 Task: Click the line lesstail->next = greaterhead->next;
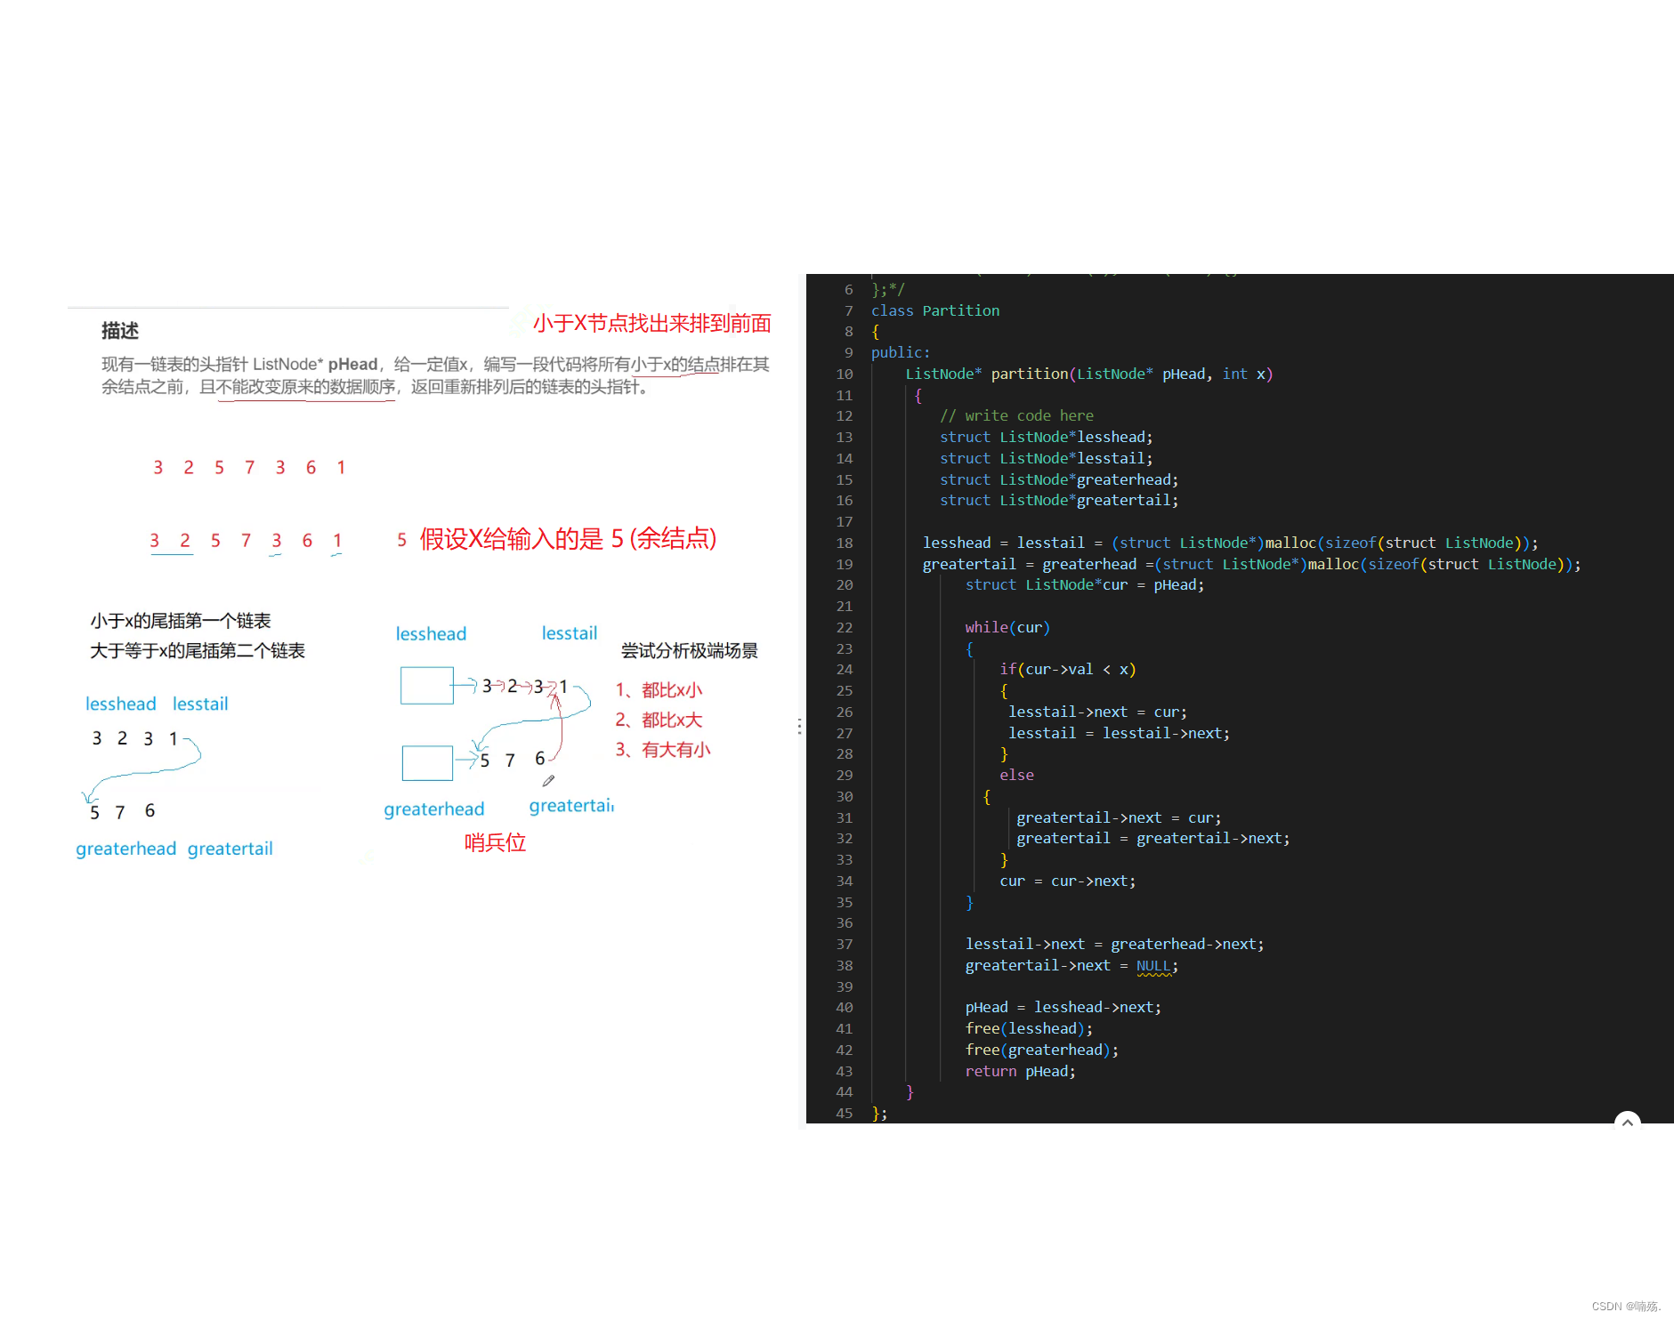(x=1115, y=944)
